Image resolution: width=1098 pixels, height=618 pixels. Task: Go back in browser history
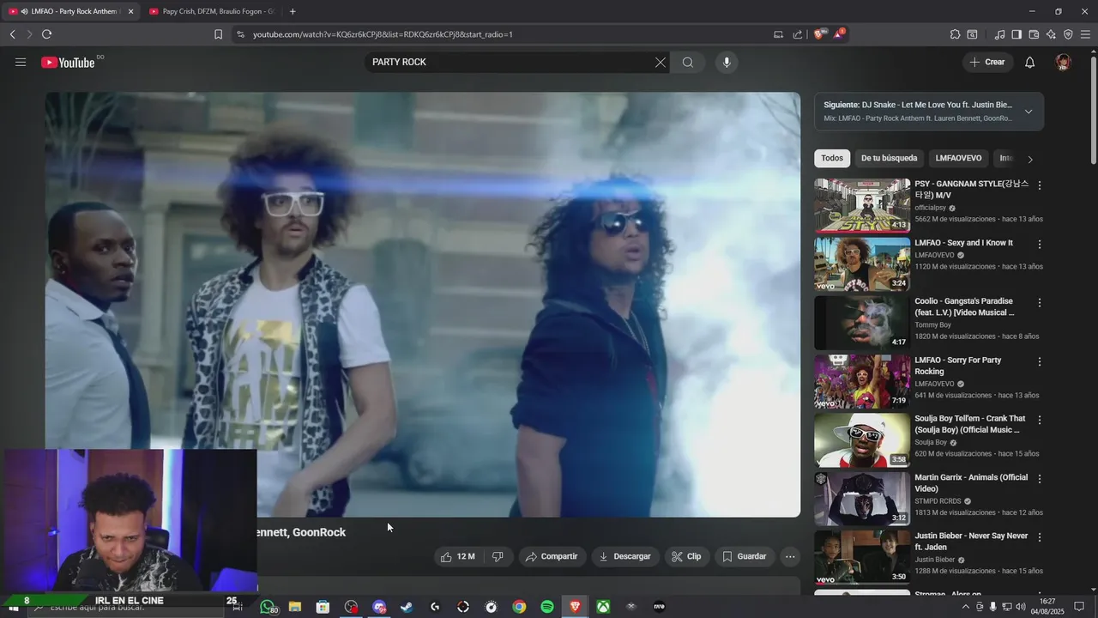[12, 34]
